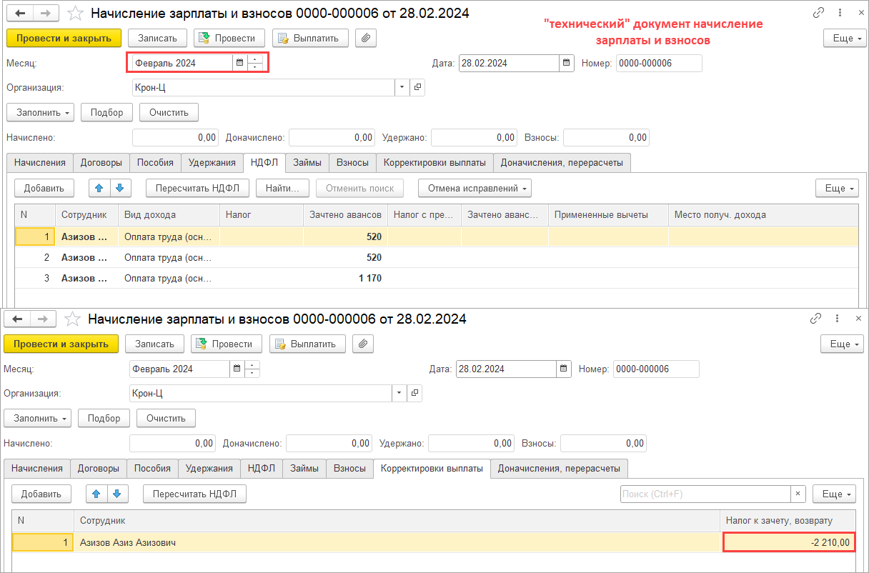Open the Дата calendar picker in lower window
869x573 pixels.
pos(564,369)
